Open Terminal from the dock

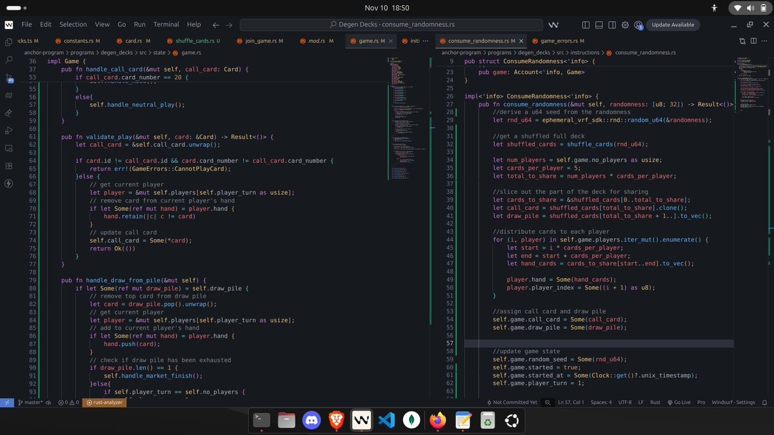262,421
